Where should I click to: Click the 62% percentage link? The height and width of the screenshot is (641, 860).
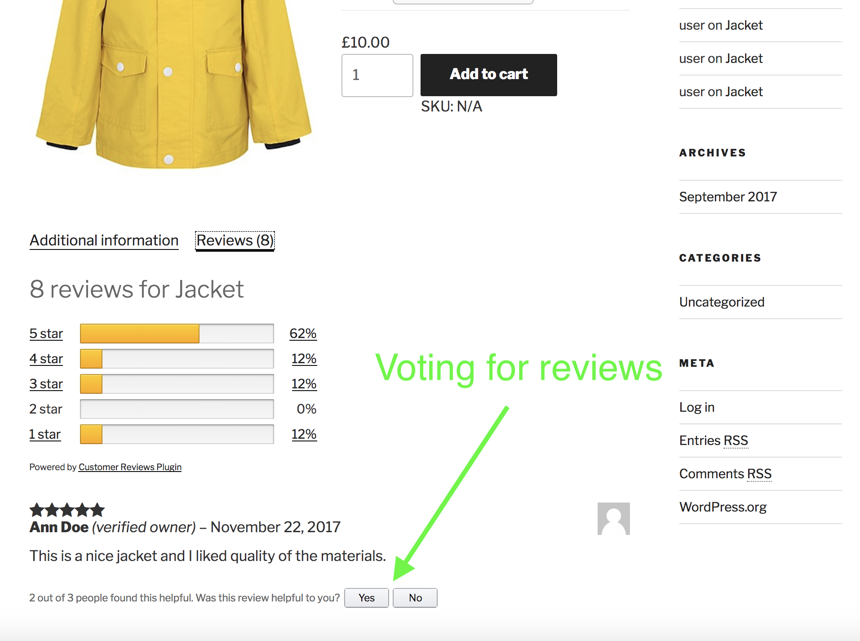[x=303, y=334]
